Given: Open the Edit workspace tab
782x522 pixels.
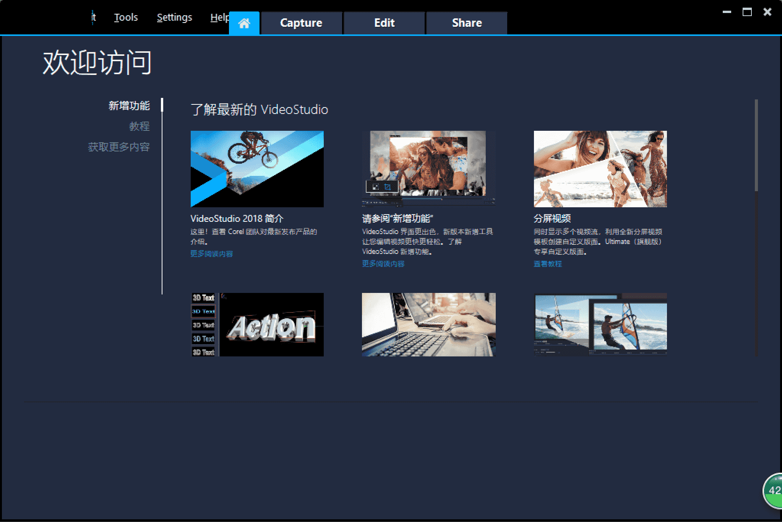Looking at the screenshot, I should 384,23.
